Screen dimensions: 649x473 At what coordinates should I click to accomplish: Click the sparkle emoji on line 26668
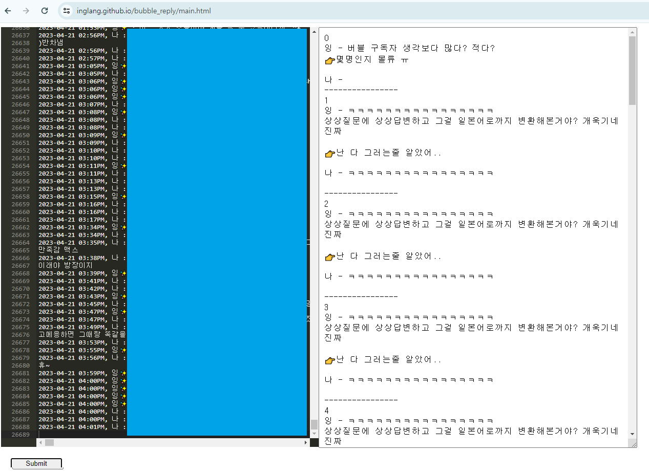point(123,273)
